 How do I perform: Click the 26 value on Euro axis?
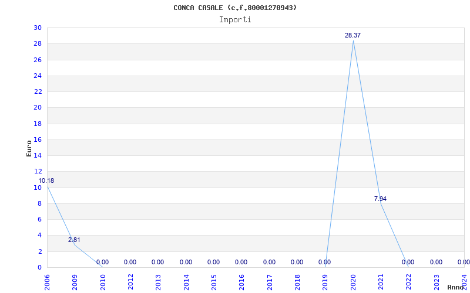(x=38, y=60)
